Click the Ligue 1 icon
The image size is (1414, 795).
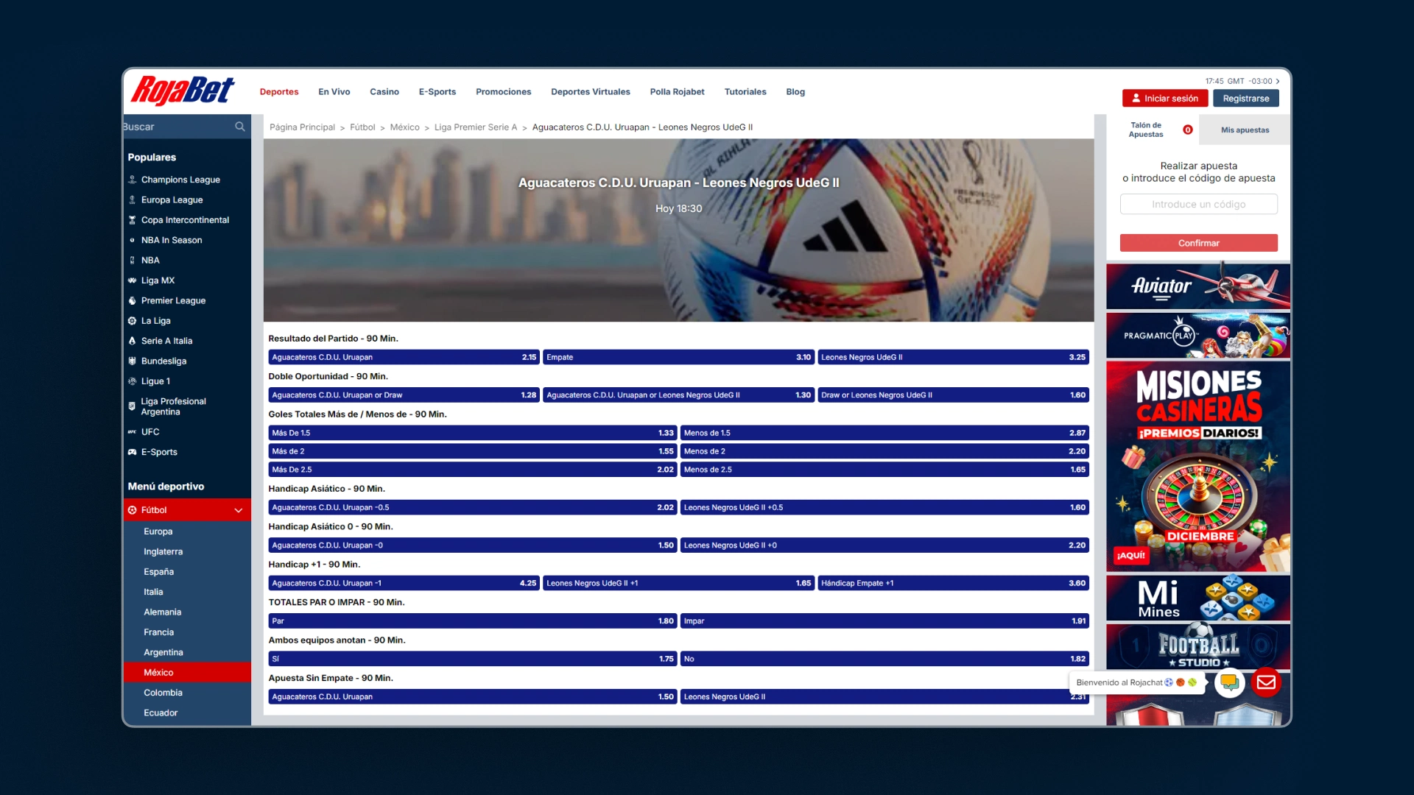[x=133, y=381]
